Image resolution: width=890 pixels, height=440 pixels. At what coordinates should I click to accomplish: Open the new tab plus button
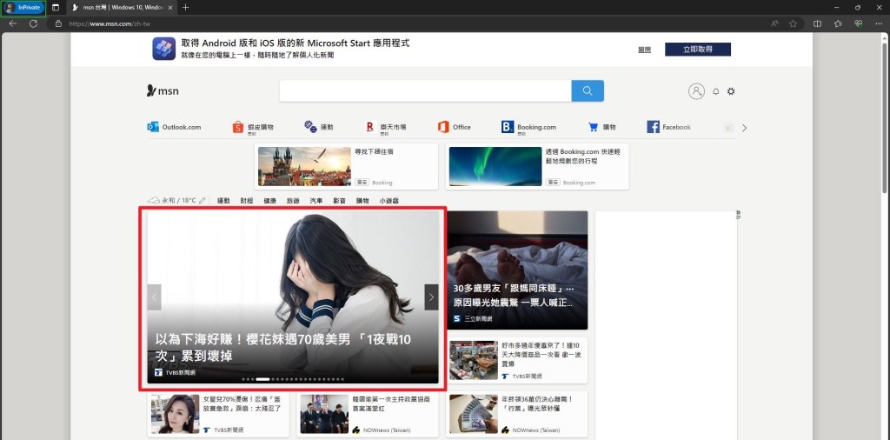click(185, 7)
